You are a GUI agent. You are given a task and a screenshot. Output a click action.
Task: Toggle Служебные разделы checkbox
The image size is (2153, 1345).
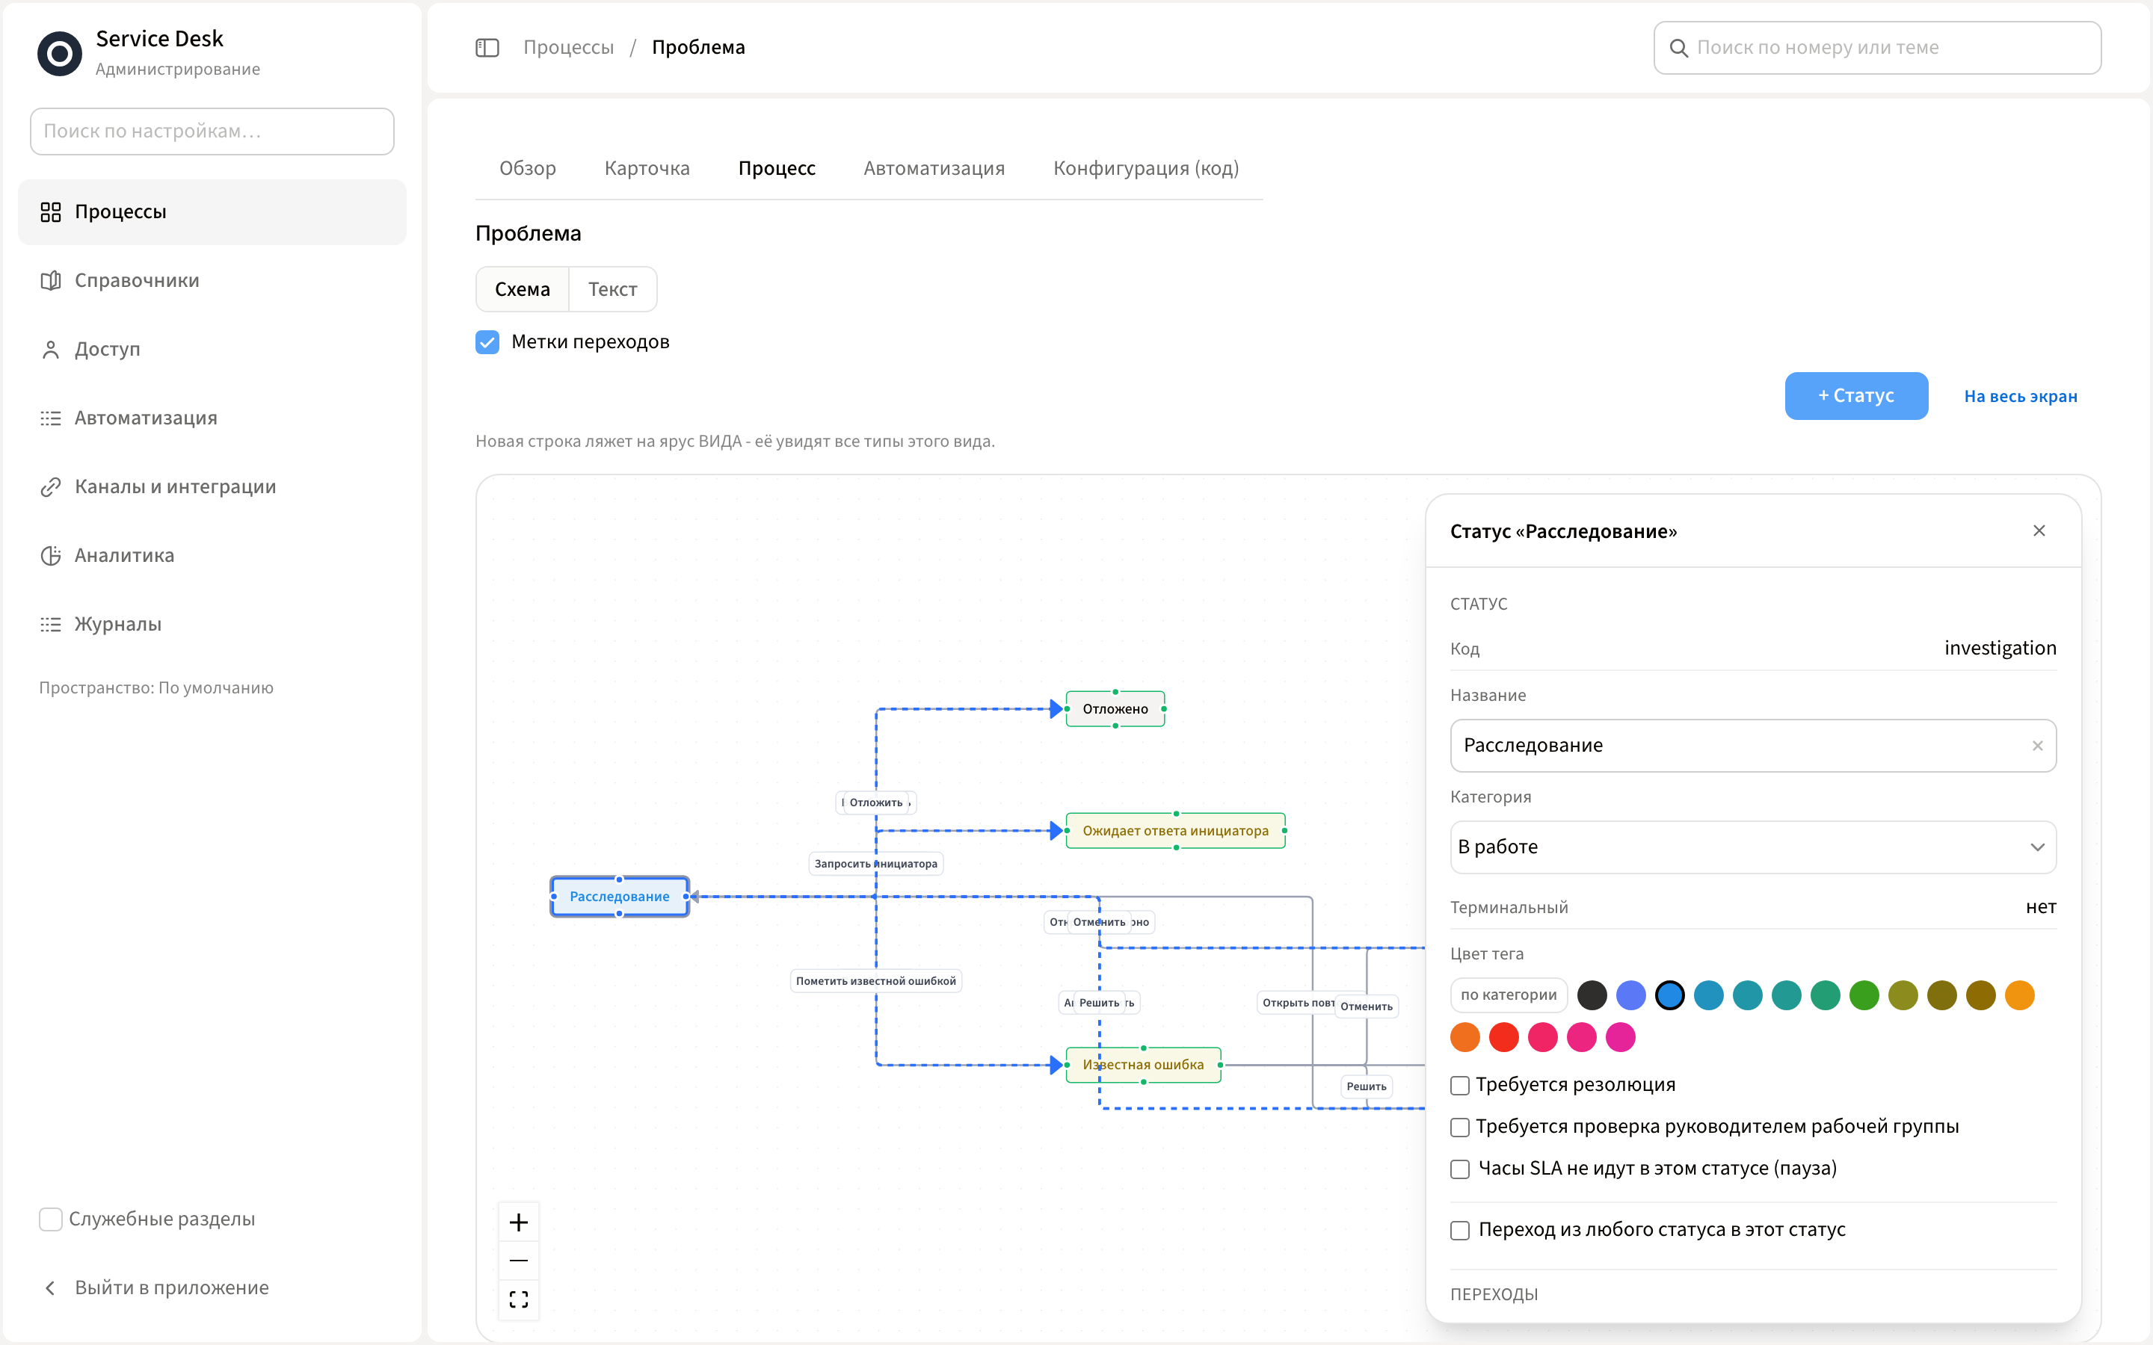(x=51, y=1219)
